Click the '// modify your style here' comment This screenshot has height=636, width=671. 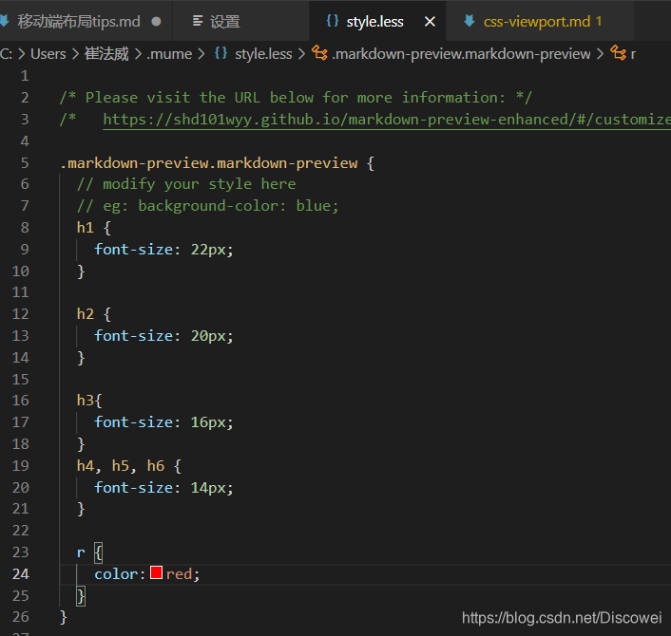(x=186, y=184)
